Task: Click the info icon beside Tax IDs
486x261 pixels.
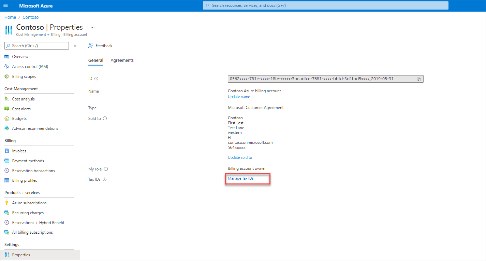Action: [105, 179]
